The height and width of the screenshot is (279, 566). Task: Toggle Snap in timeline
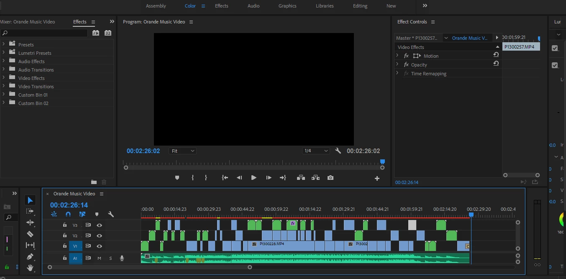(x=68, y=214)
